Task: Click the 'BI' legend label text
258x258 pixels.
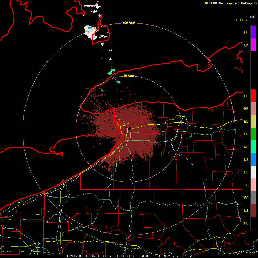Action: coord(246,210)
